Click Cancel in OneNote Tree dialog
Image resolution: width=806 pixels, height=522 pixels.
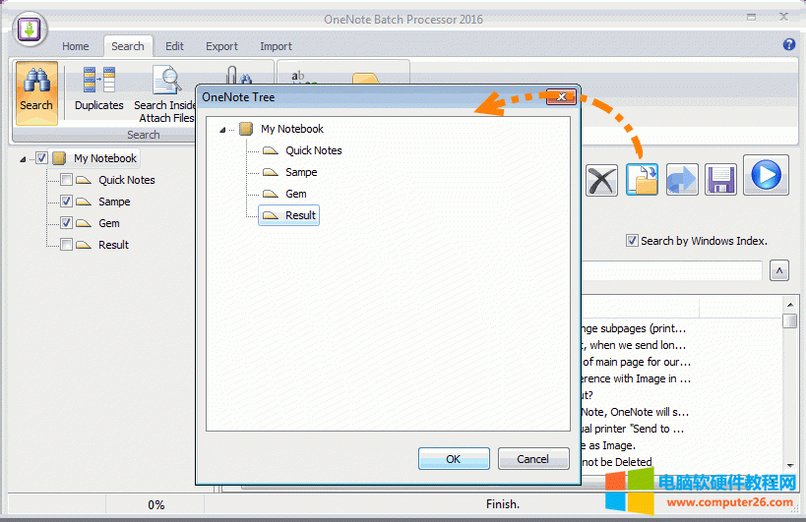533,459
